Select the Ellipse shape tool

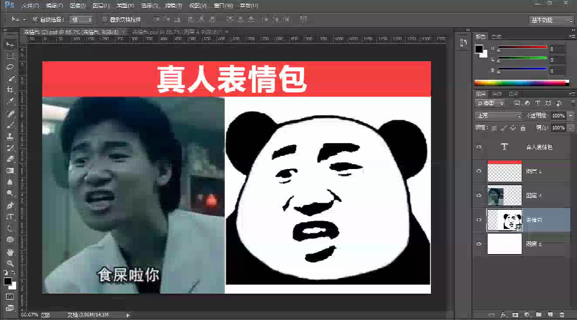(x=10, y=240)
